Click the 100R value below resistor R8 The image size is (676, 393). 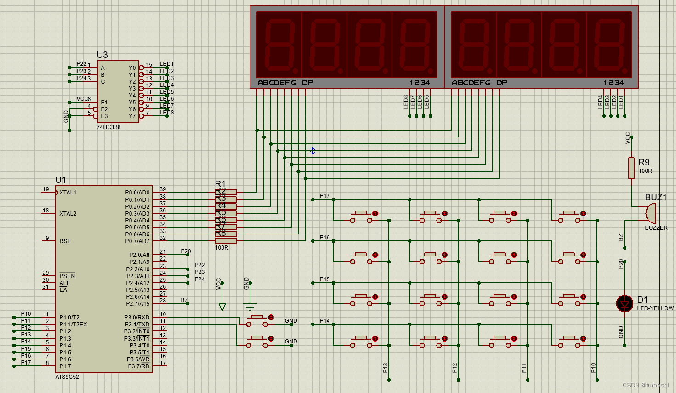(222, 248)
